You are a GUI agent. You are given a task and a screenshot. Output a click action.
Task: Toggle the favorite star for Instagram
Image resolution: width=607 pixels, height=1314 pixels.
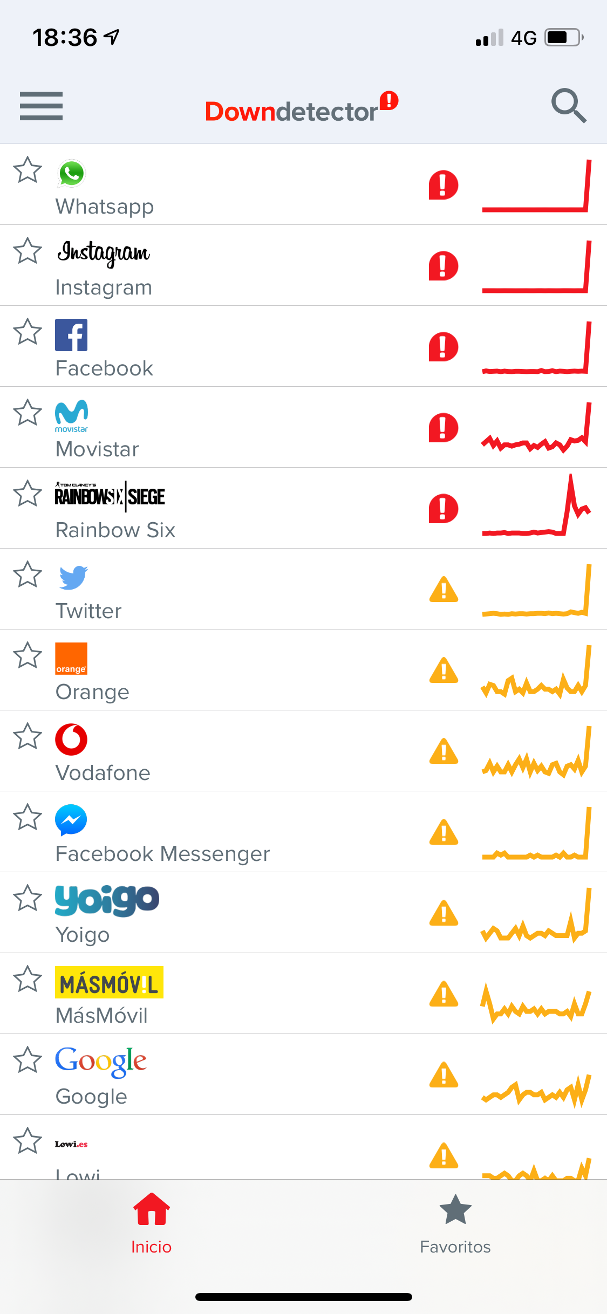(x=28, y=251)
